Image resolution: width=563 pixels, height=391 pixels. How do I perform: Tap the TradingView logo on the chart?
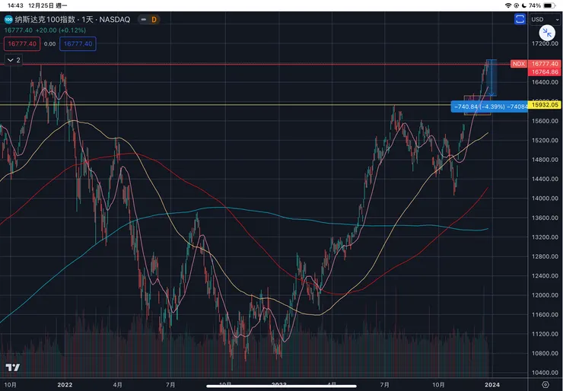tap(13, 367)
